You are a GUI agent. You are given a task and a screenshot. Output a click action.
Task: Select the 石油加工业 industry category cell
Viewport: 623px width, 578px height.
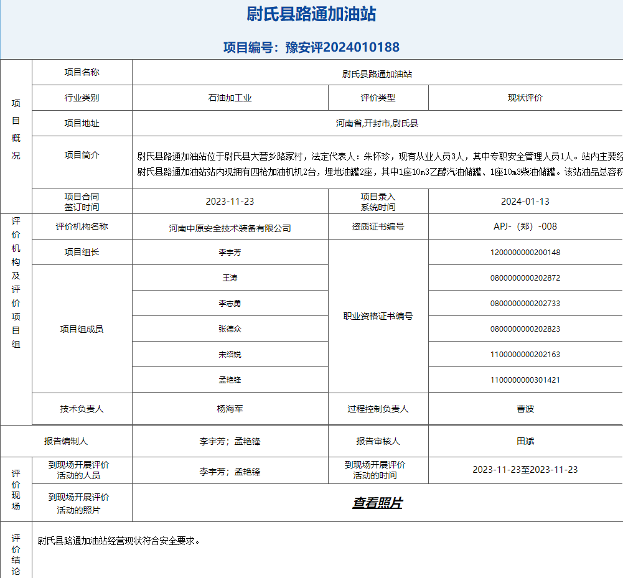pyautogui.click(x=230, y=98)
